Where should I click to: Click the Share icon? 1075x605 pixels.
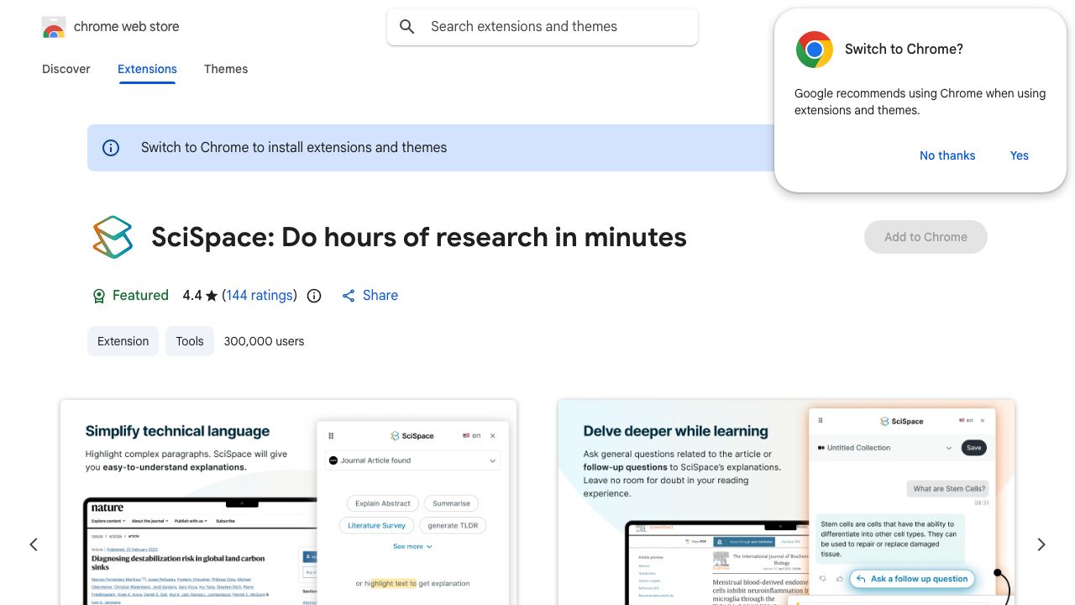[349, 296]
